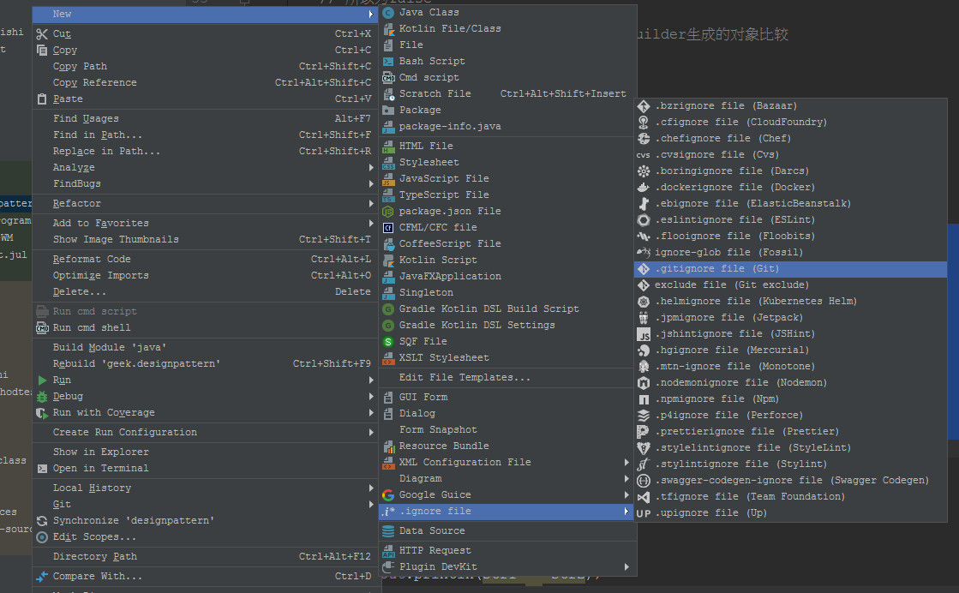
Task: Select Reformat Code menu entry
Action: click(x=205, y=259)
